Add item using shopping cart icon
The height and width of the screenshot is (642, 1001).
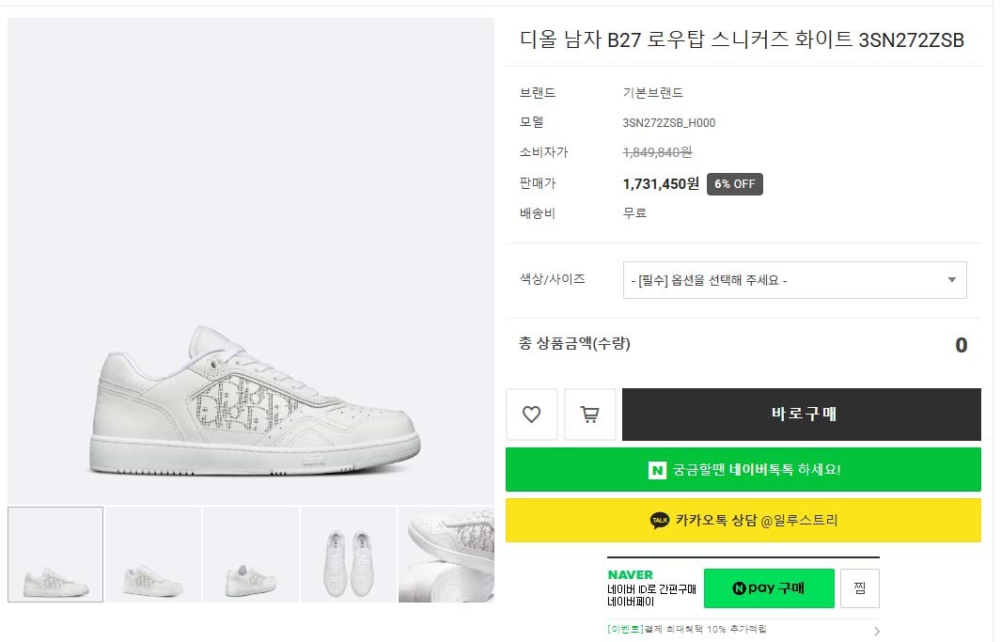[590, 415]
